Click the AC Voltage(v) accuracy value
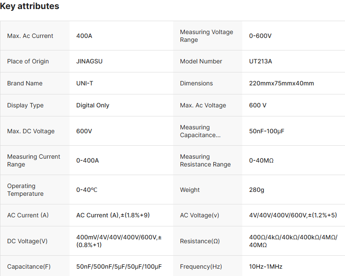This screenshot has width=345, height=276. [x=293, y=215]
